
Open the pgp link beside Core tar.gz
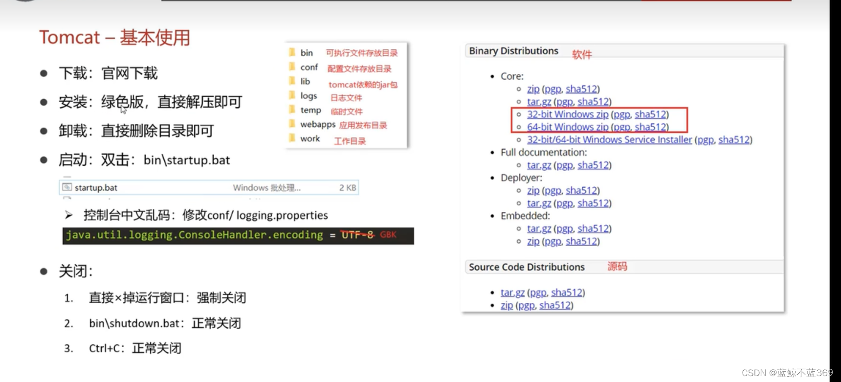pyautogui.click(x=565, y=102)
